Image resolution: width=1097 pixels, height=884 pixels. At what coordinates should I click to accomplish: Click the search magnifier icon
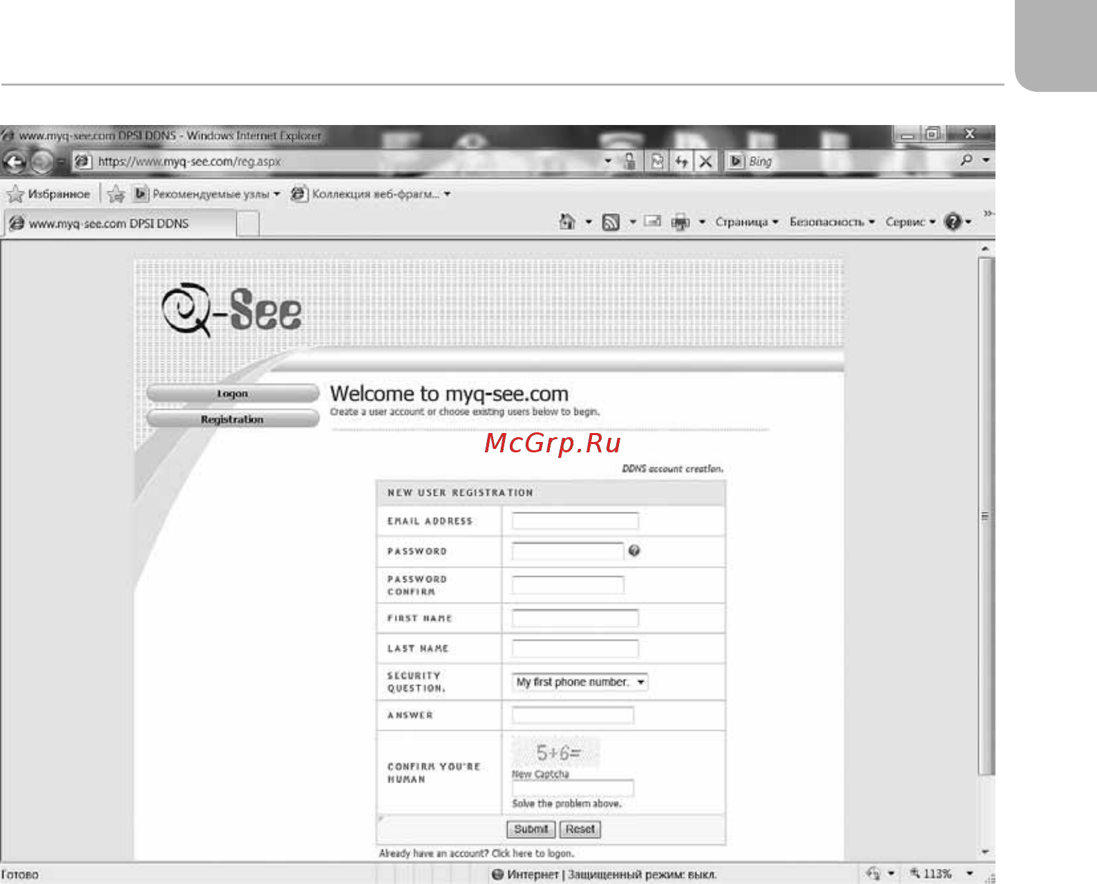[966, 160]
